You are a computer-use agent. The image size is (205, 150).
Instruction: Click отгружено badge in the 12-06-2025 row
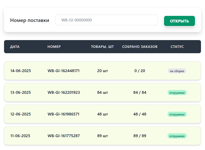177,114
